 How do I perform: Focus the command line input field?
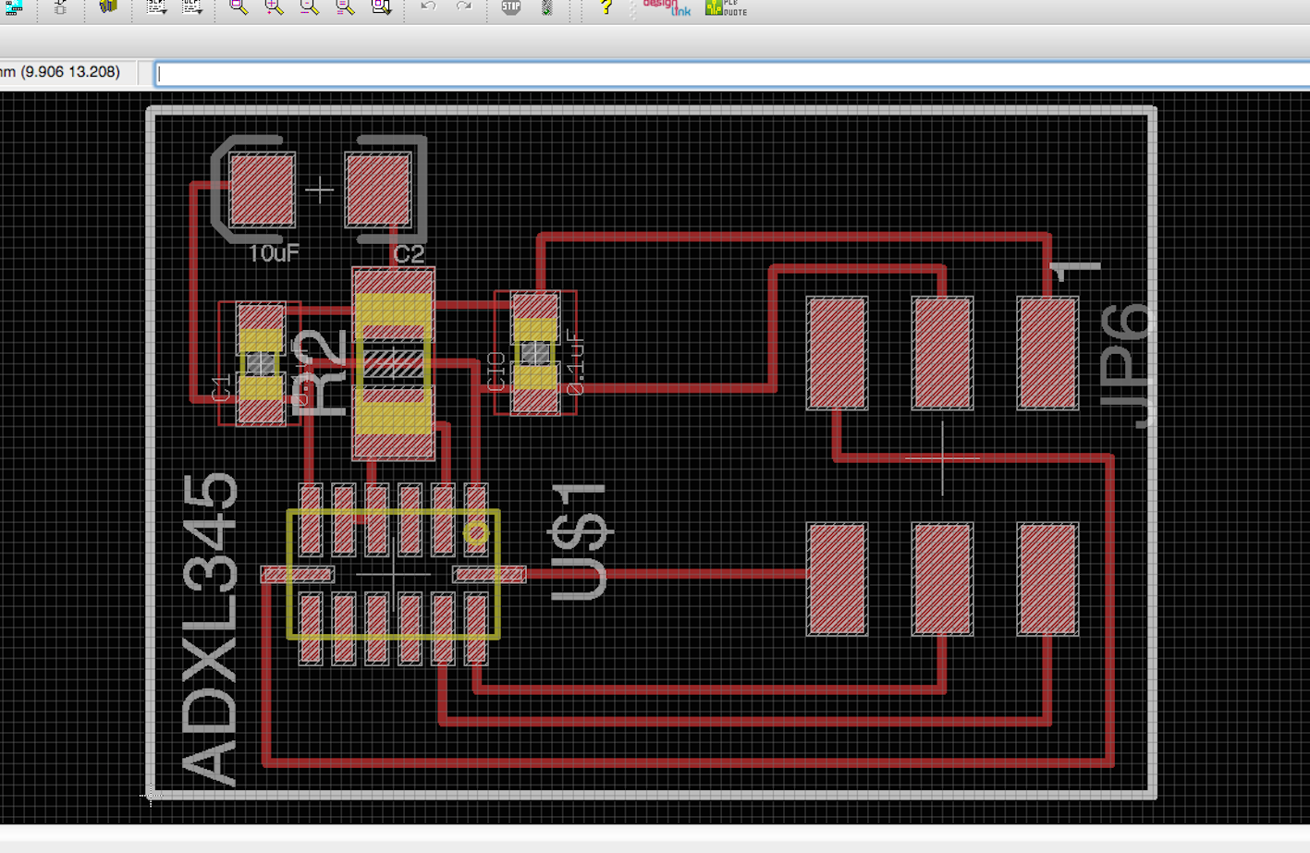[731, 74]
